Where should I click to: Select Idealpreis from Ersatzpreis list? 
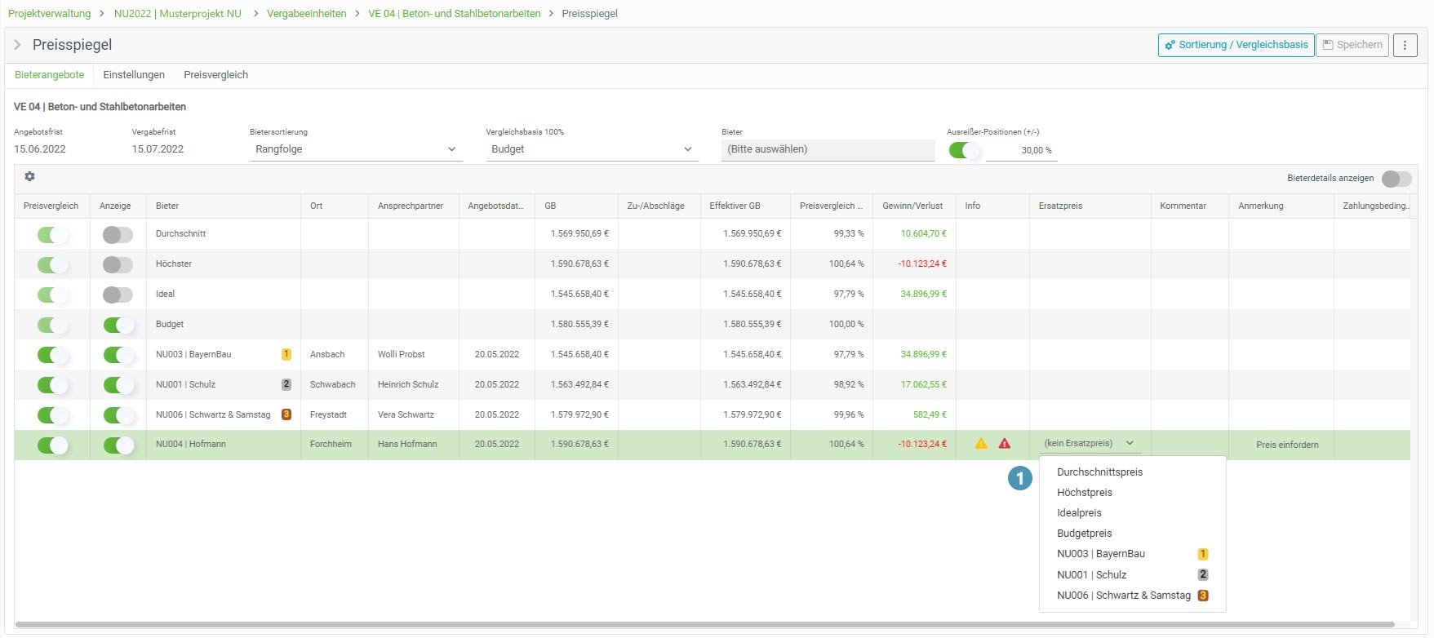click(1079, 513)
